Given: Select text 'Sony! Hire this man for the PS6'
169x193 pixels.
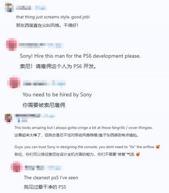Looking at the screenshot, I should 55,56.
